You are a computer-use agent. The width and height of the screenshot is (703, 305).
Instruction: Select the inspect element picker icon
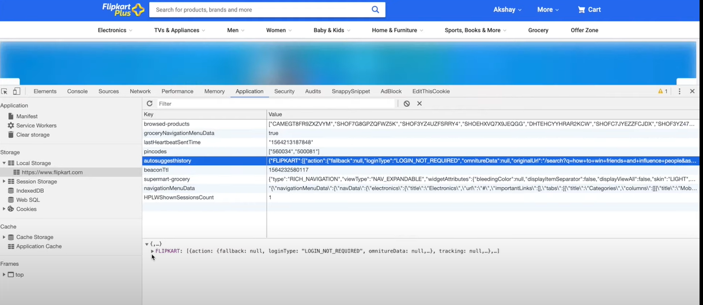pyautogui.click(x=5, y=91)
